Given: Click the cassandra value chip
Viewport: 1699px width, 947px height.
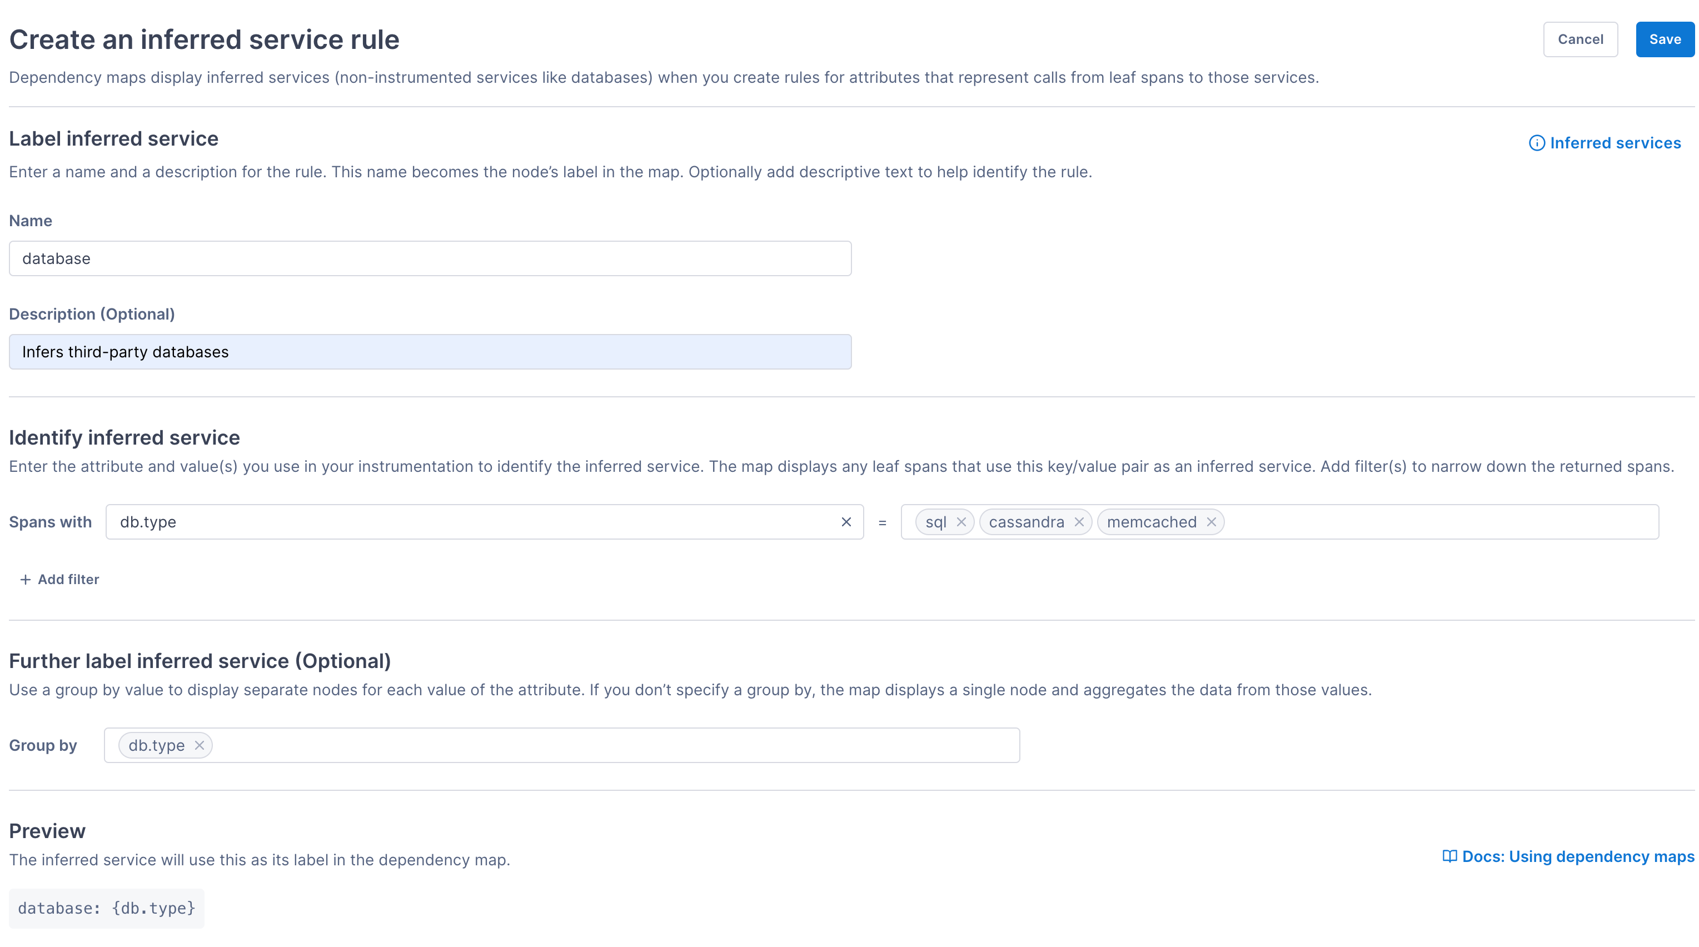Looking at the screenshot, I should (1025, 522).
